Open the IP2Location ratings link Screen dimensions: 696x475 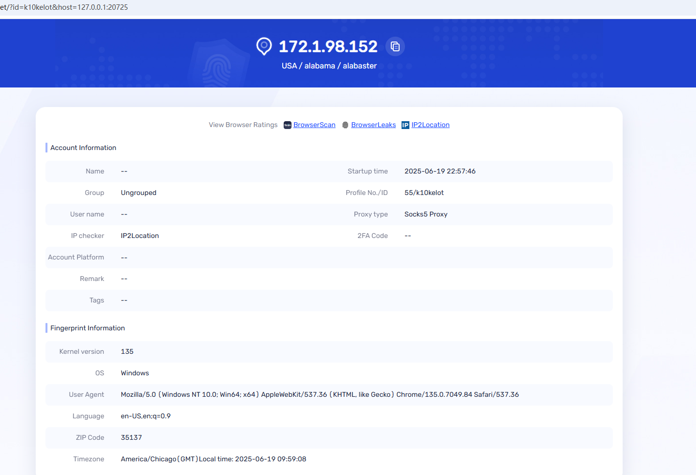click(x=430, y=125)
